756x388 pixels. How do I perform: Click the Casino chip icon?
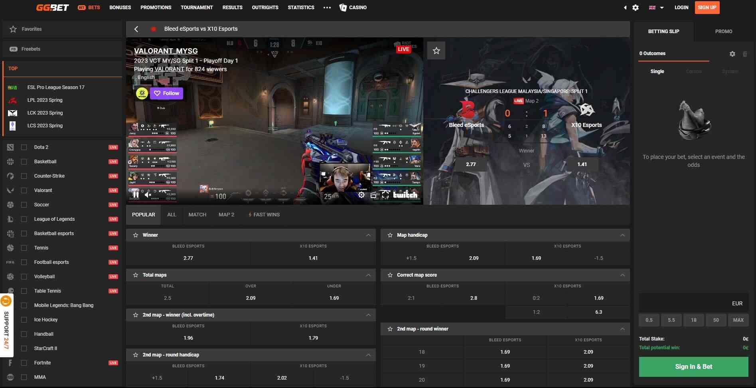coord(343,8)
